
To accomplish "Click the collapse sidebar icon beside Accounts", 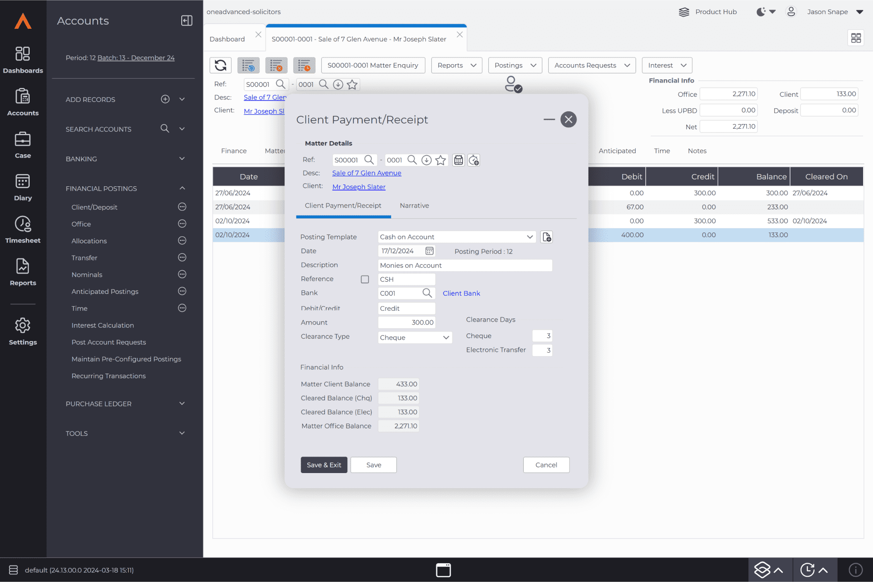I will 186,21.
